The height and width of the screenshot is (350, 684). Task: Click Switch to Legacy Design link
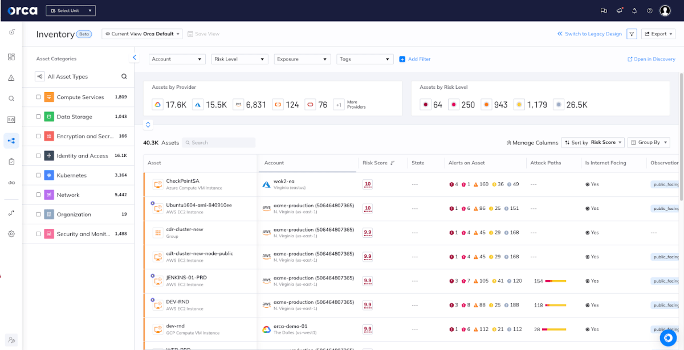pos(589,34)
